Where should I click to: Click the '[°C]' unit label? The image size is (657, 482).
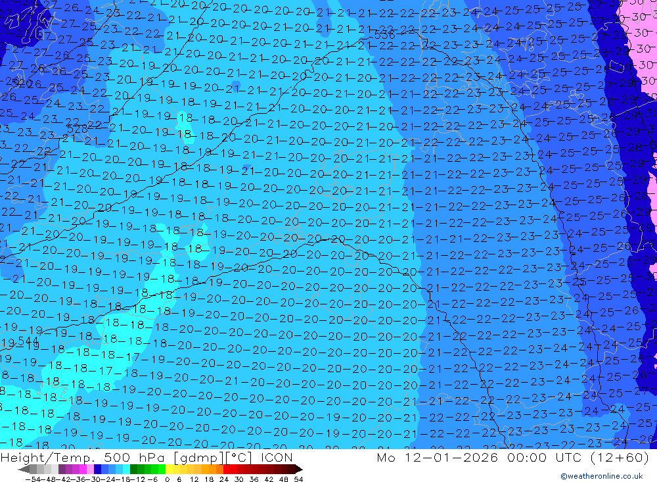[x=239, y=457]
